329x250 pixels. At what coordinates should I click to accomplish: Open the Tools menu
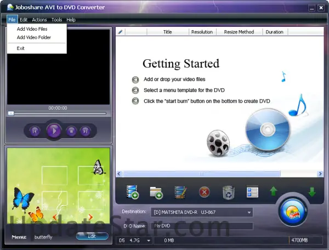click(x=56, y=20)
